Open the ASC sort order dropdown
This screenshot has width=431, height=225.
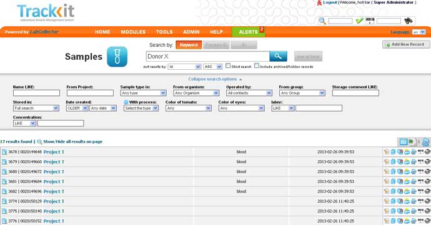click(212, 67)
